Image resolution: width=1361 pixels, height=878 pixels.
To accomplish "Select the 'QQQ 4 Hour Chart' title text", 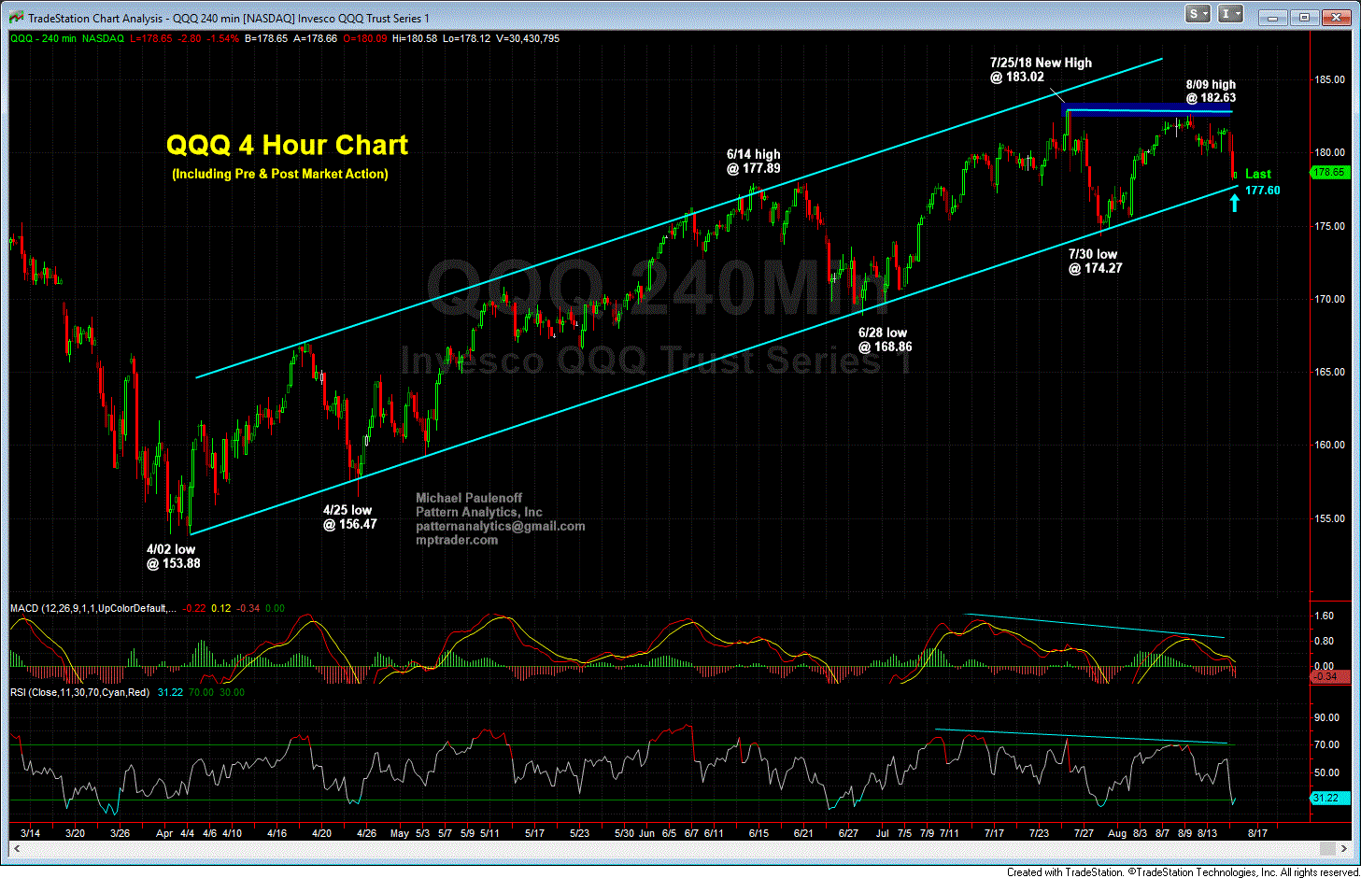I will (287, 145).
